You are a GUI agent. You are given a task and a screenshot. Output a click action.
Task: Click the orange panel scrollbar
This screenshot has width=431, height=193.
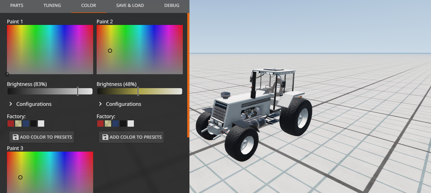[188, 75]
